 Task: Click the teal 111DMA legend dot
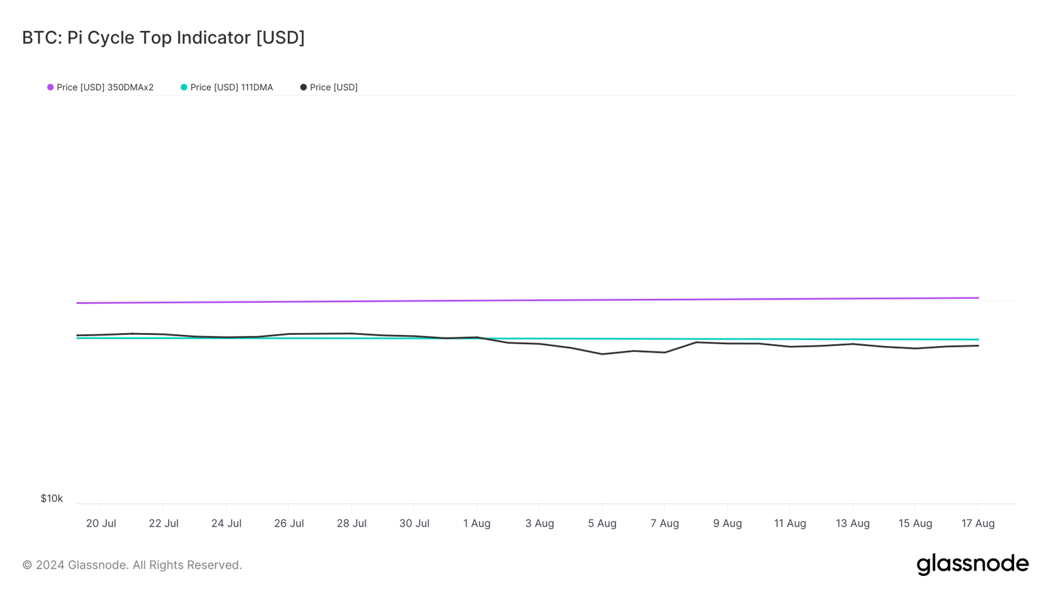[x=184, y=87]
